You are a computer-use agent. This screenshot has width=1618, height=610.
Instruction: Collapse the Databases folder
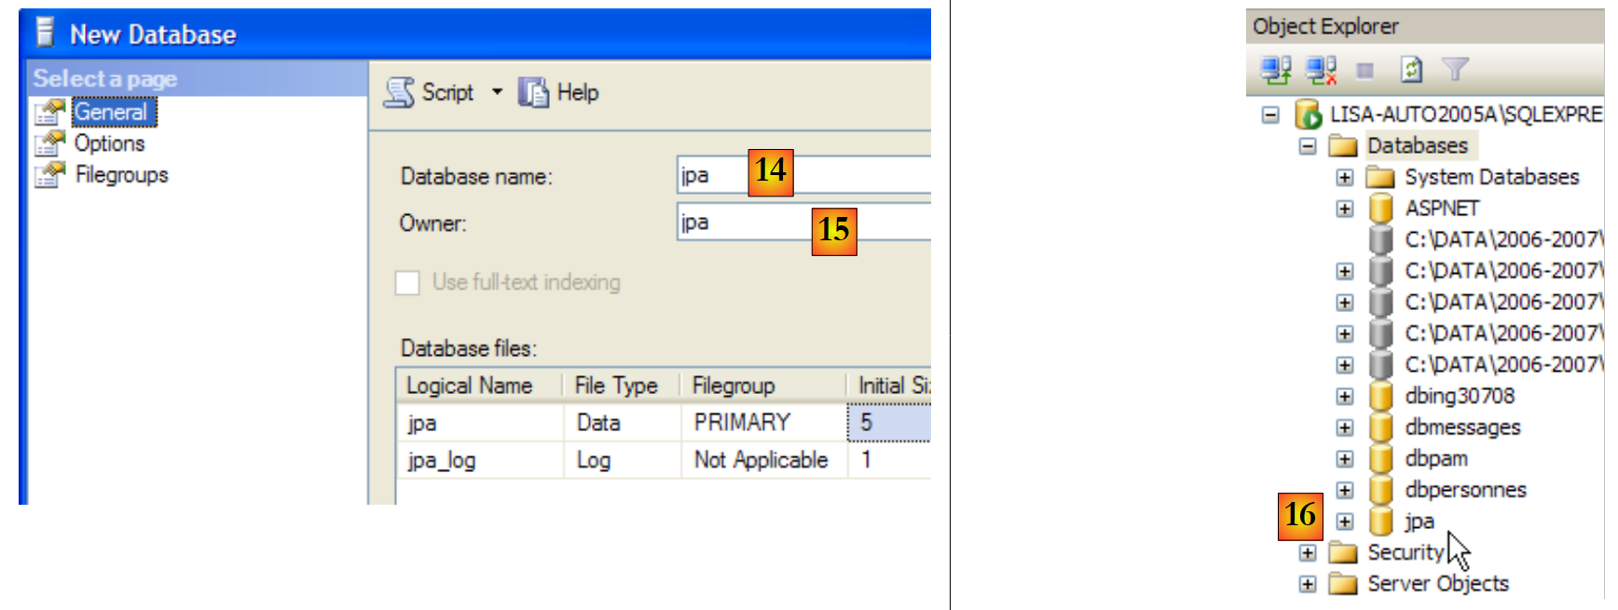click(x=1308, y=146)
